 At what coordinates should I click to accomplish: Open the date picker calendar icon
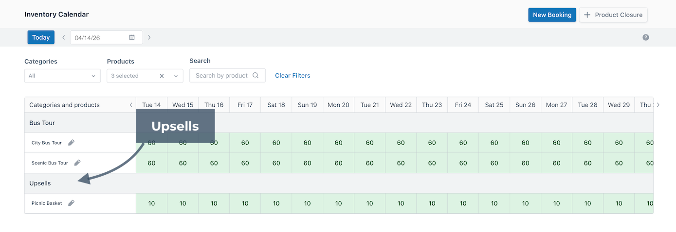(x=132, y=37)
